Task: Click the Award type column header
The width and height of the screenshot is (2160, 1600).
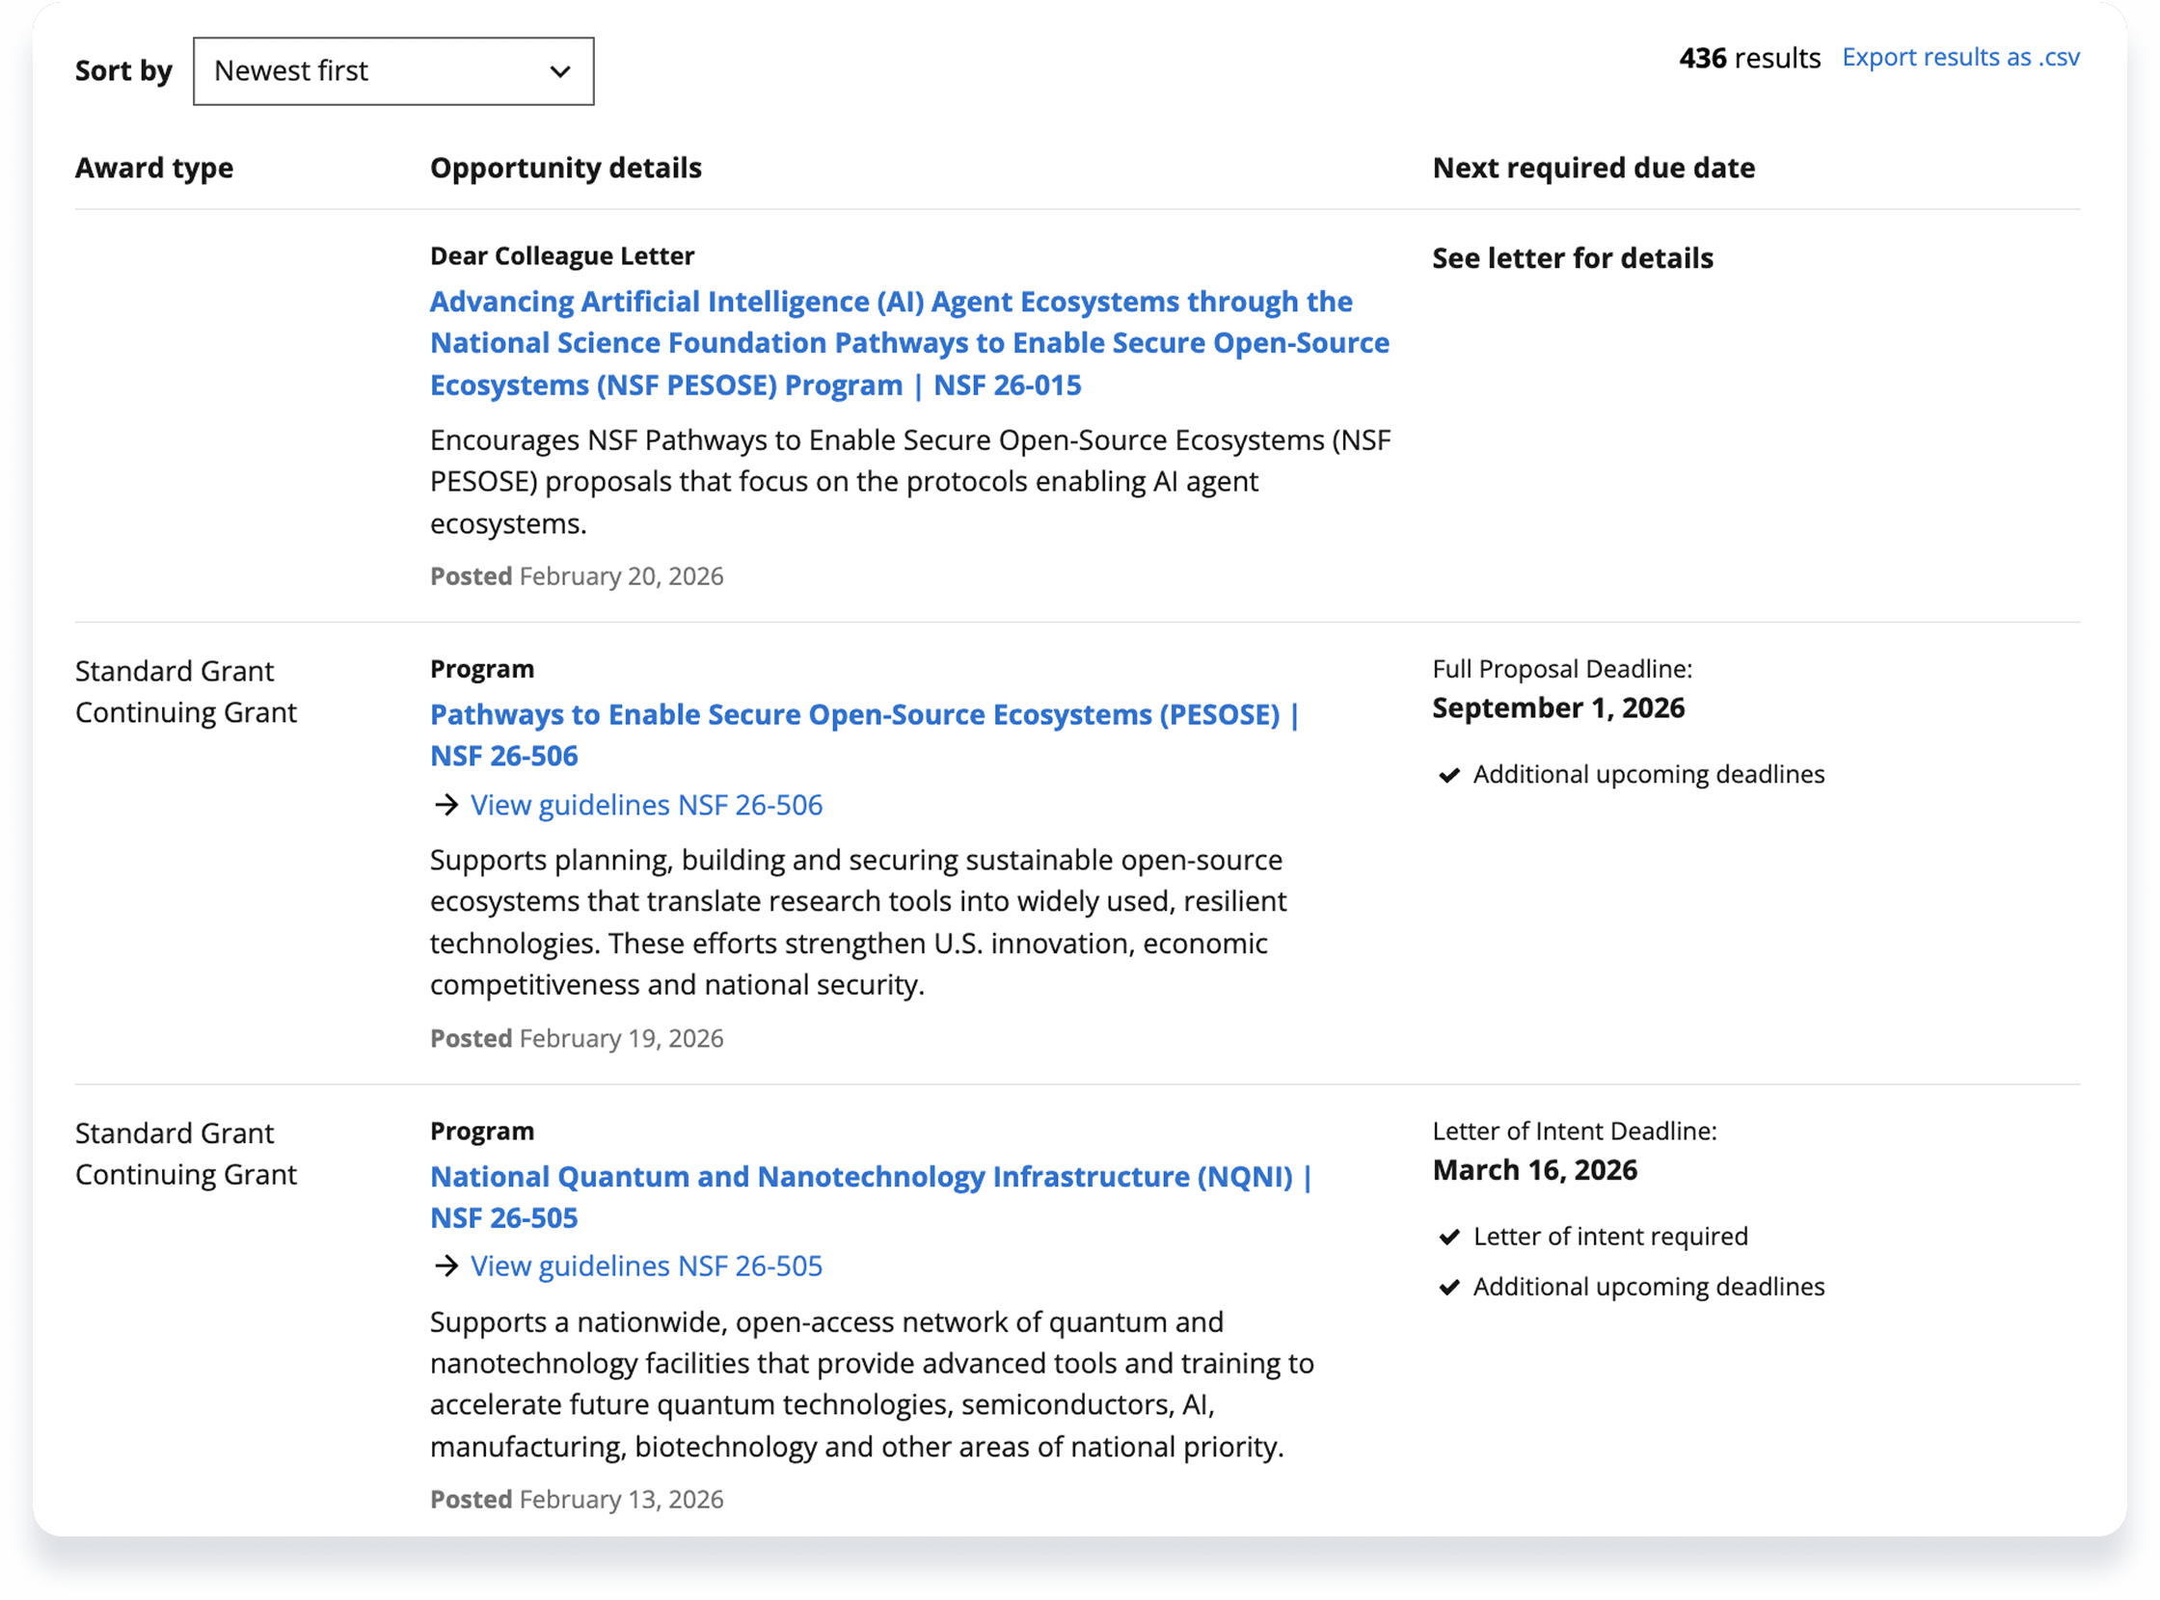Action: pyautogui.click(x=154, y=168)
